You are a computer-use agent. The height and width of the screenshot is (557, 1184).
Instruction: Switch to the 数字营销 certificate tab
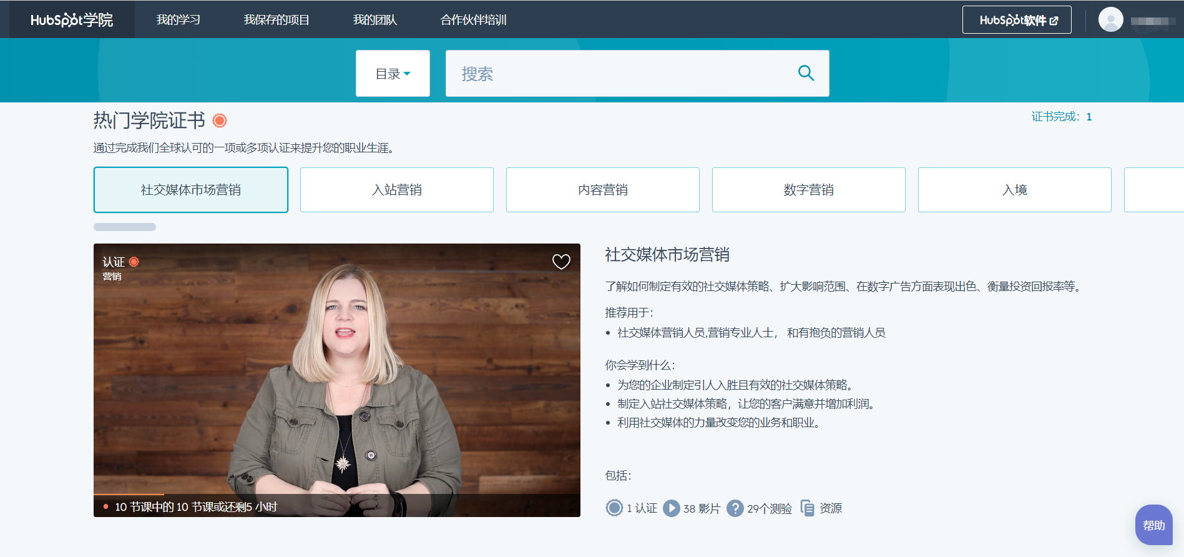point(809,190)
